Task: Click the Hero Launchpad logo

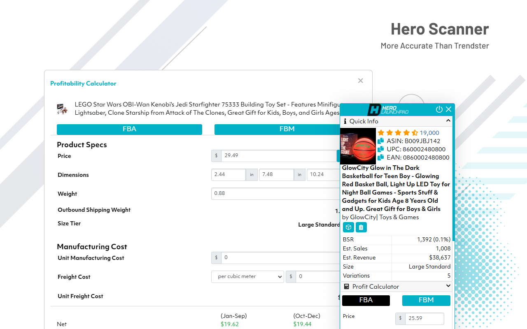Action: 388,109
